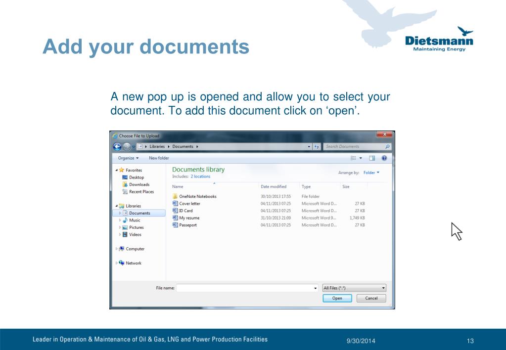Expand the Videos library node

click(x=120, y=234)
